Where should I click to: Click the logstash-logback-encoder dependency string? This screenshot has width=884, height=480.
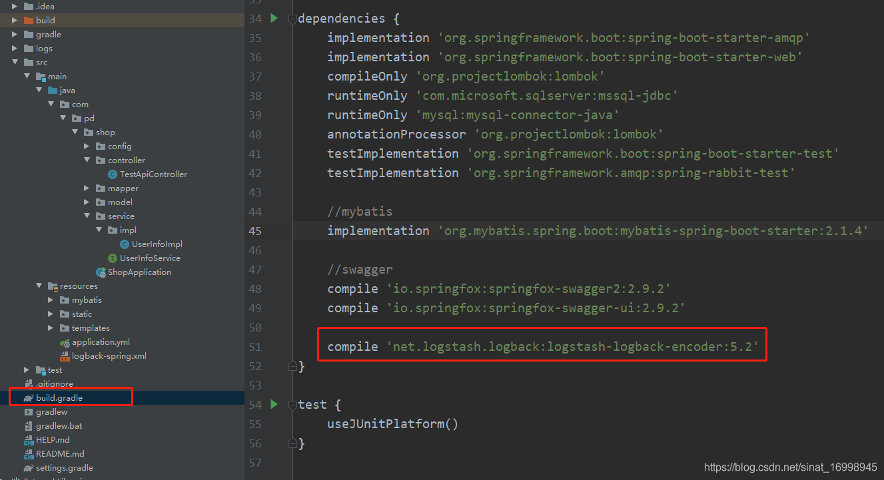(x=572, y=347)
